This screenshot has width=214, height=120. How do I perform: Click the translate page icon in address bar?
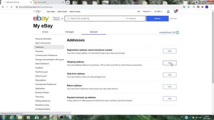tap(184, 7)
